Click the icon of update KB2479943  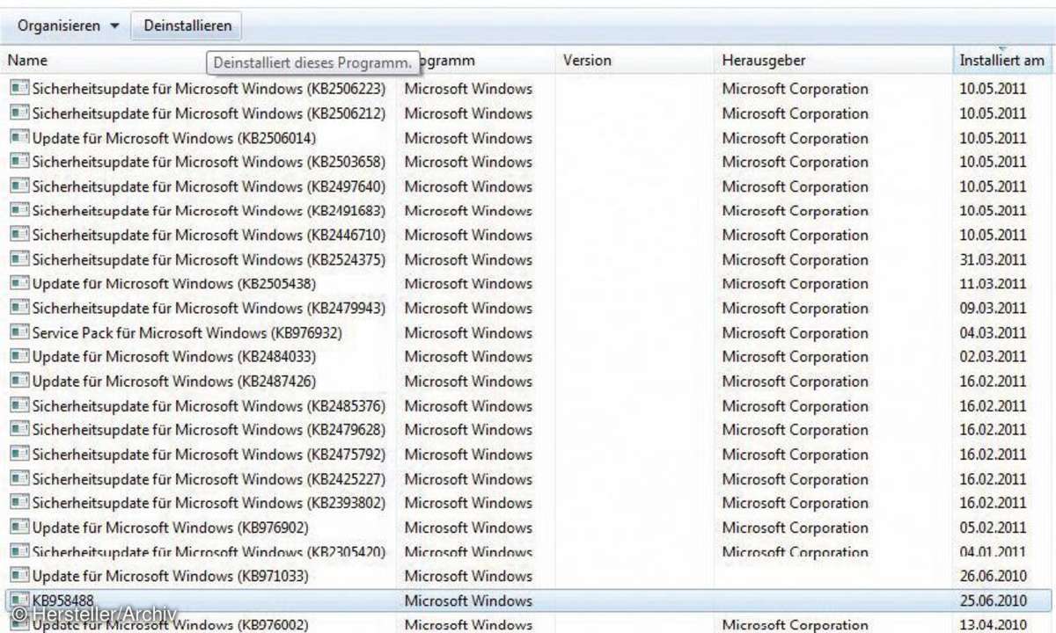coord(19,308)
